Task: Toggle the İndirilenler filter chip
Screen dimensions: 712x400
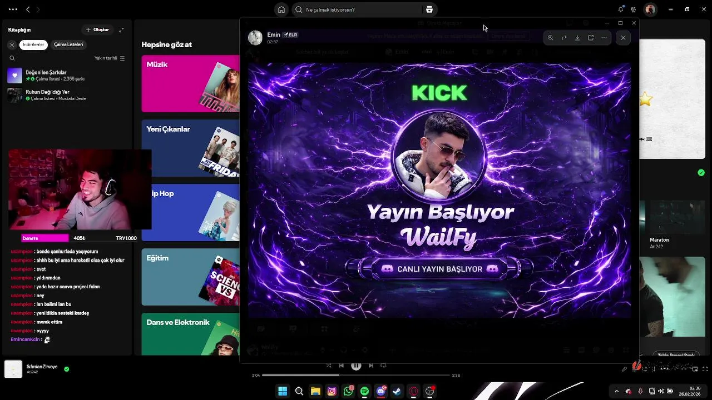Action: tap(33, 44)
